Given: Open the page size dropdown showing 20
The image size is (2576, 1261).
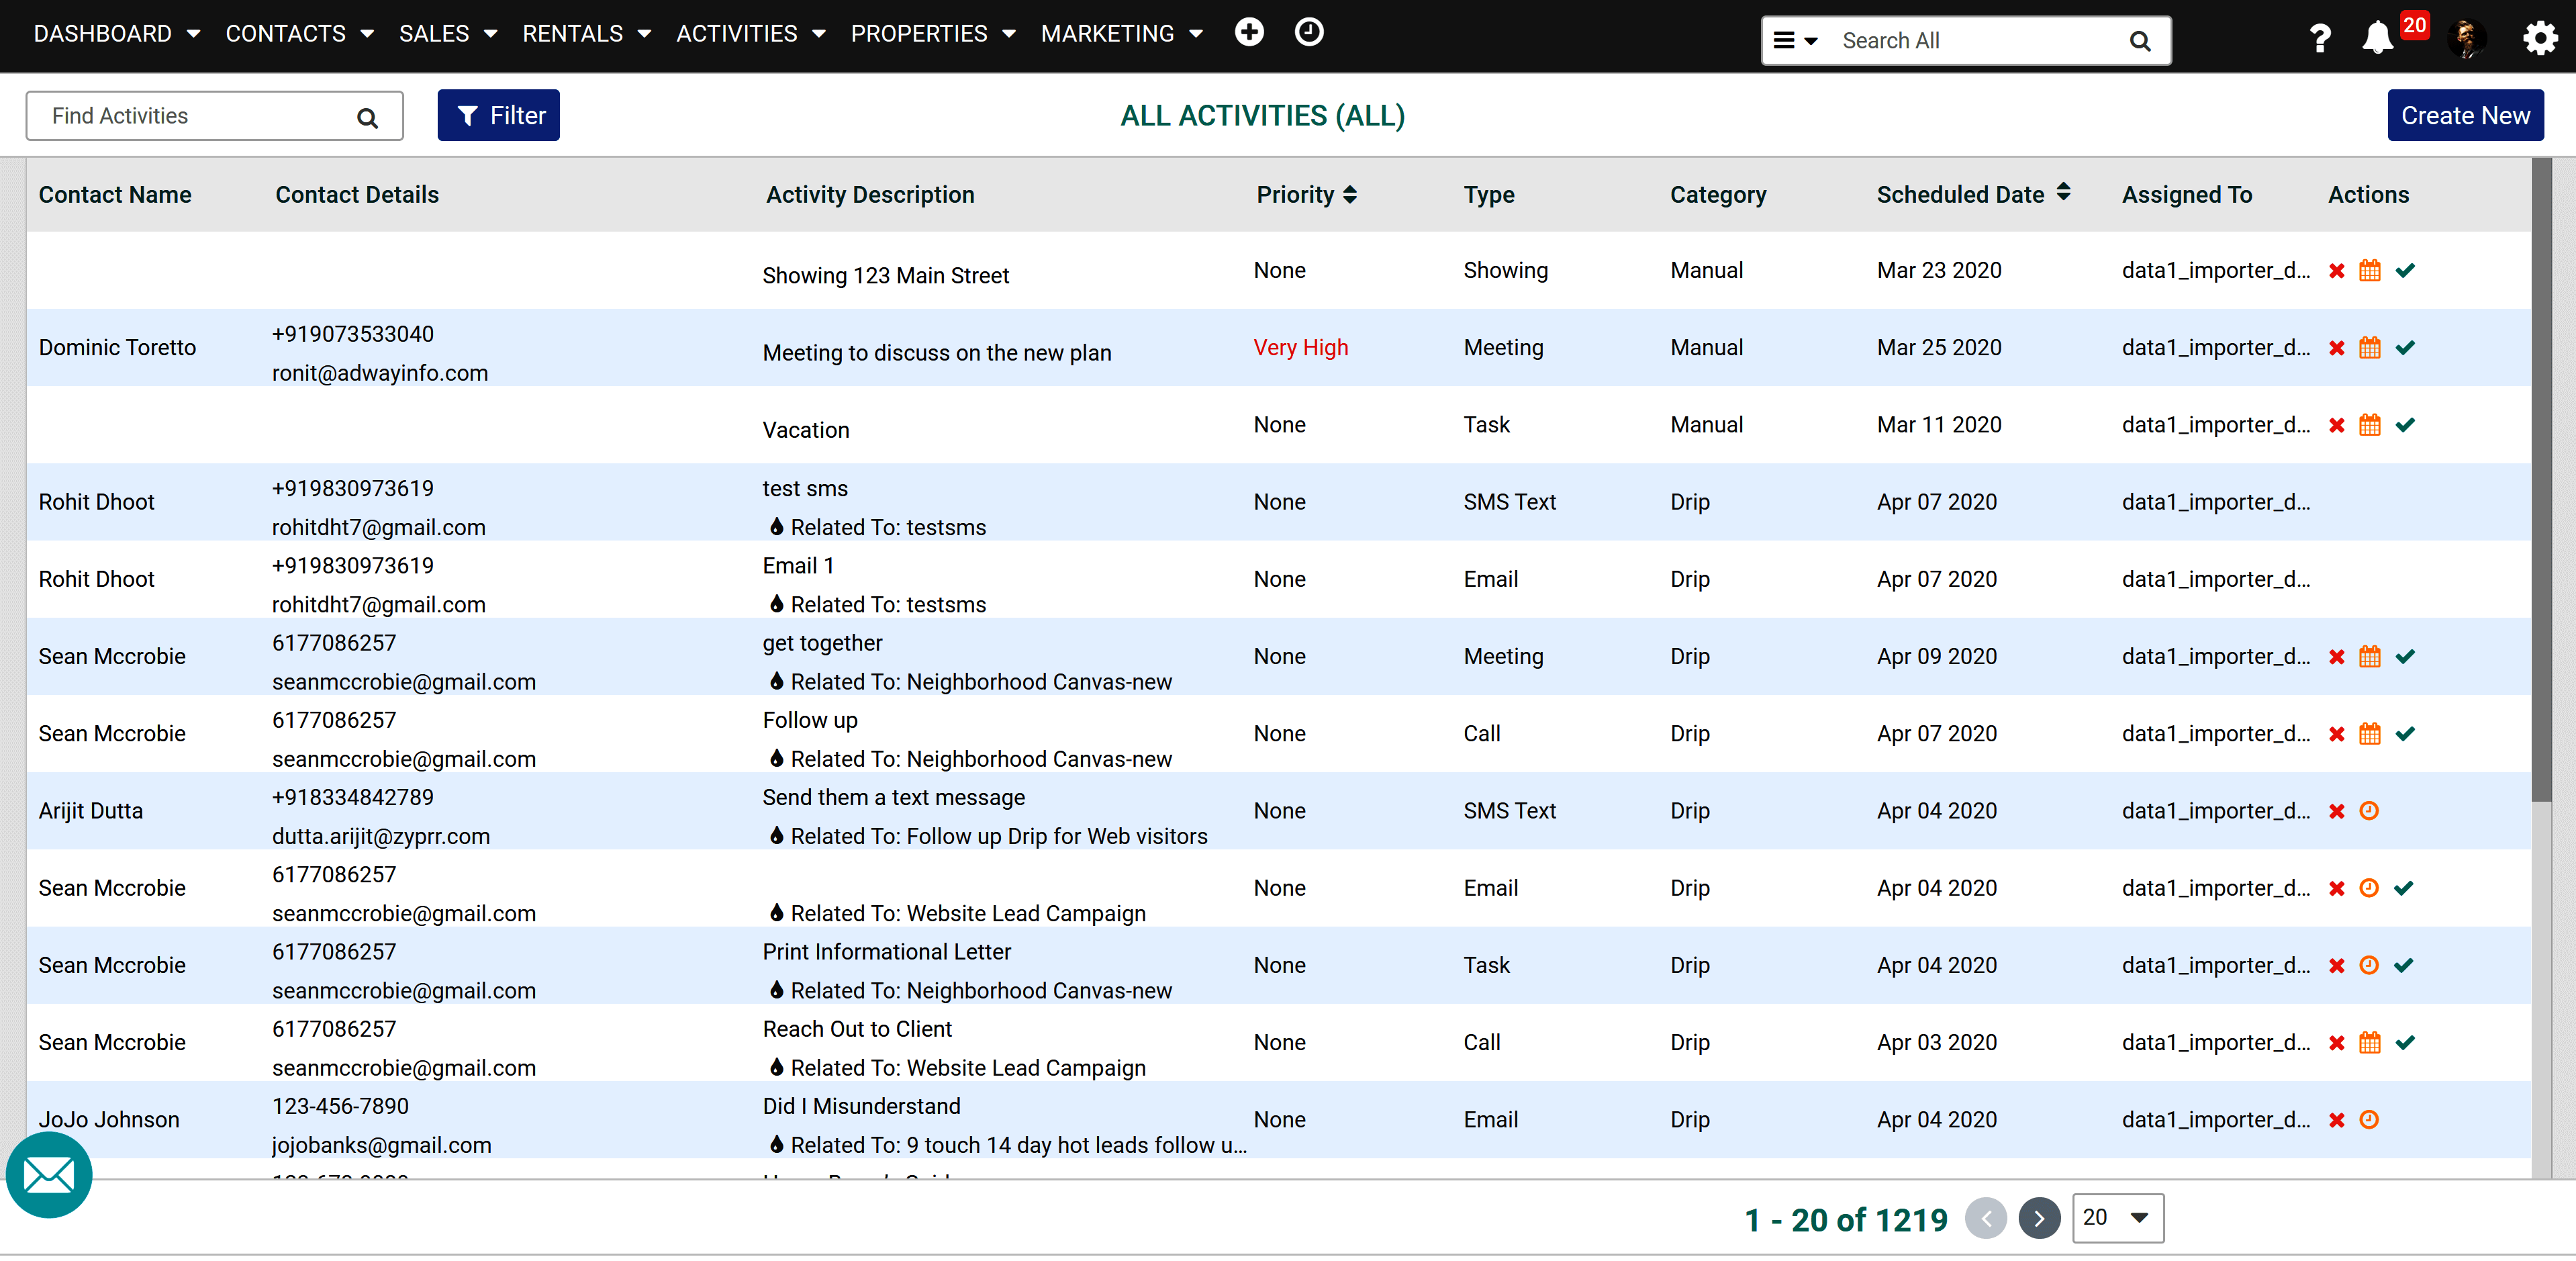Looking at the screenshot, I should click(x=2117, y=1218).
